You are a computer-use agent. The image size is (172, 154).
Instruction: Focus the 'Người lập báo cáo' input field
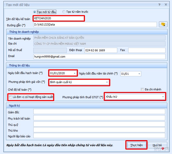tap(99, 137)
